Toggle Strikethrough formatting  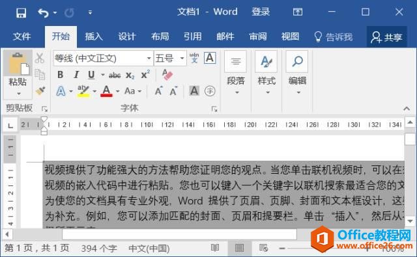tap(115, 75)
